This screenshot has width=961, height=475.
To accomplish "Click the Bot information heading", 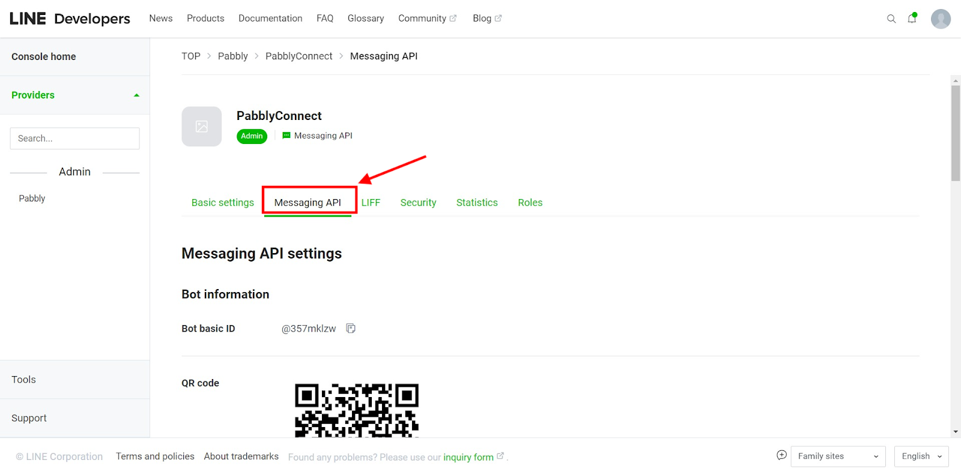I will (x=225, y=294).
